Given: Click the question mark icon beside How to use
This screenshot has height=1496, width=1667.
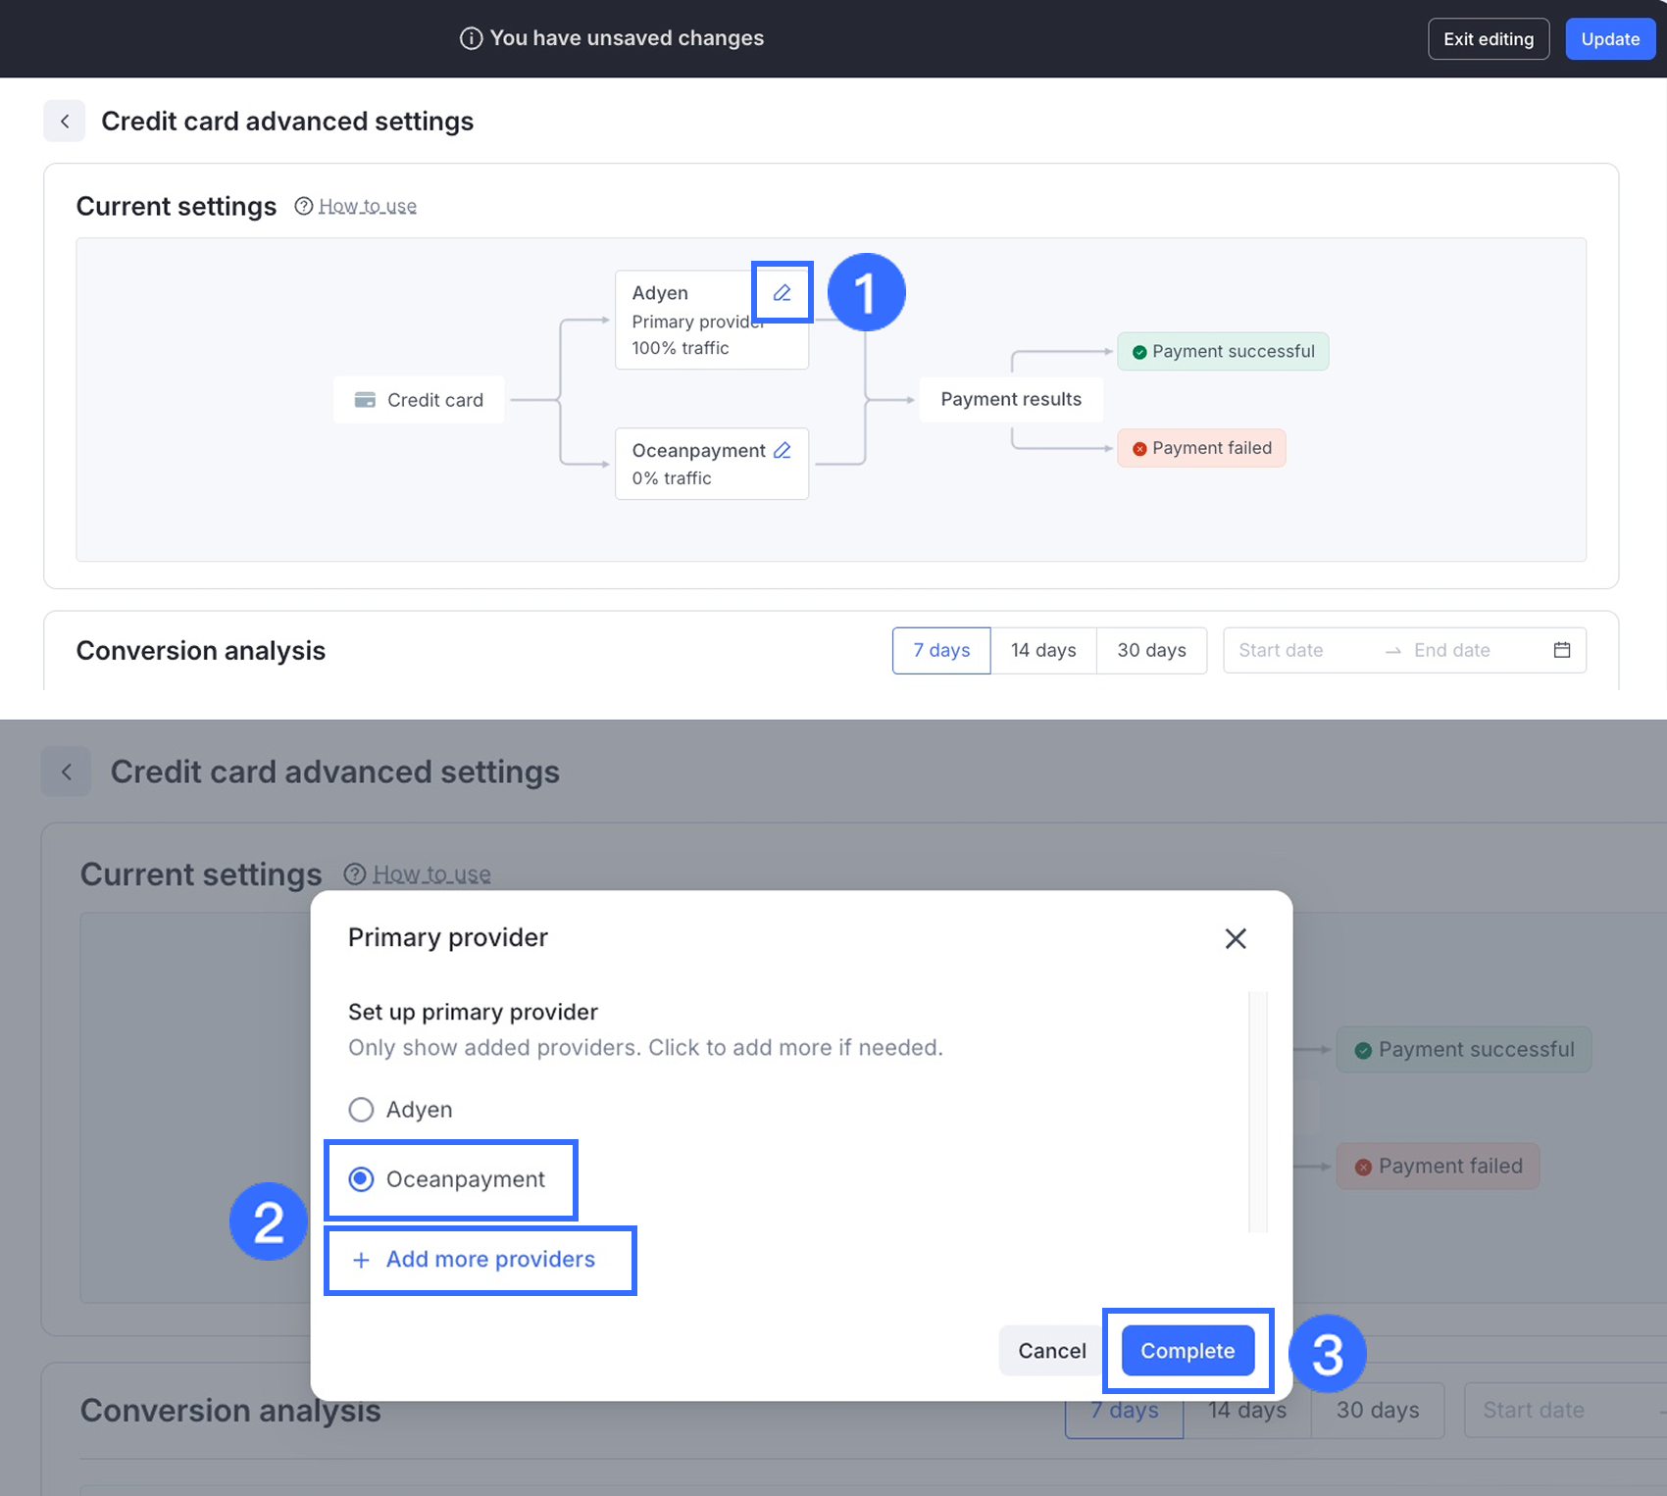Looking at the screenshot, I should coord(304,206).
